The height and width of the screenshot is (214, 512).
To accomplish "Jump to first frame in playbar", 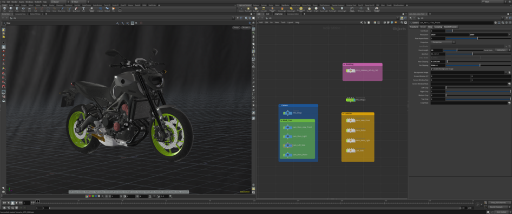I will click(x=4, y=203).
